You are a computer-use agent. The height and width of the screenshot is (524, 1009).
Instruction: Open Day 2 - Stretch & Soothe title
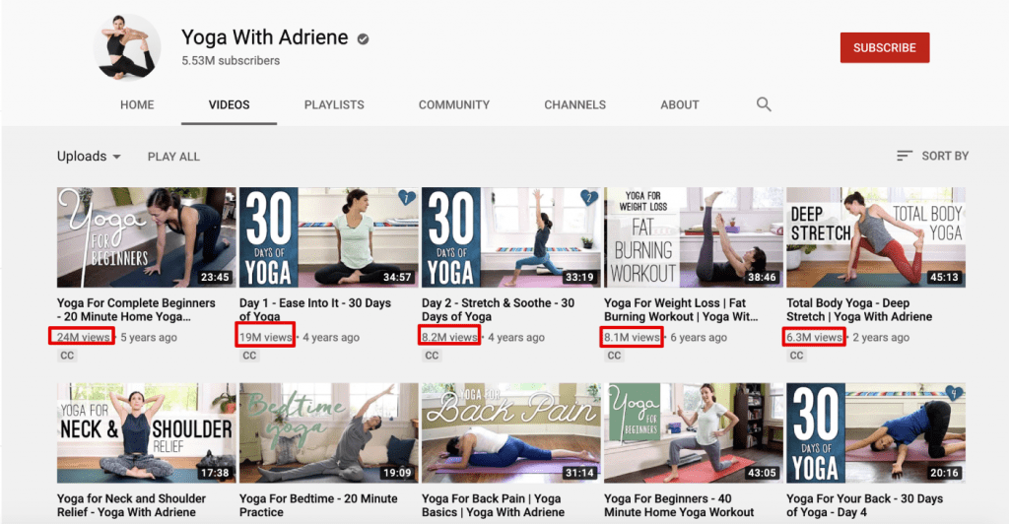[x=498, y=310]
